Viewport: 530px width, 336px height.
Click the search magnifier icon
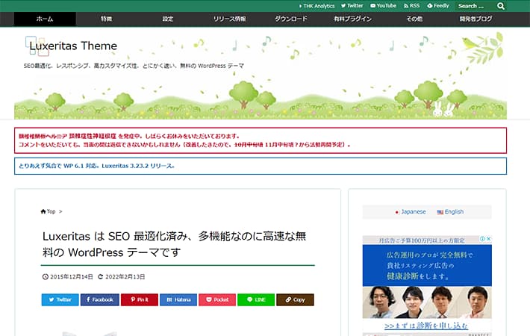501,6
